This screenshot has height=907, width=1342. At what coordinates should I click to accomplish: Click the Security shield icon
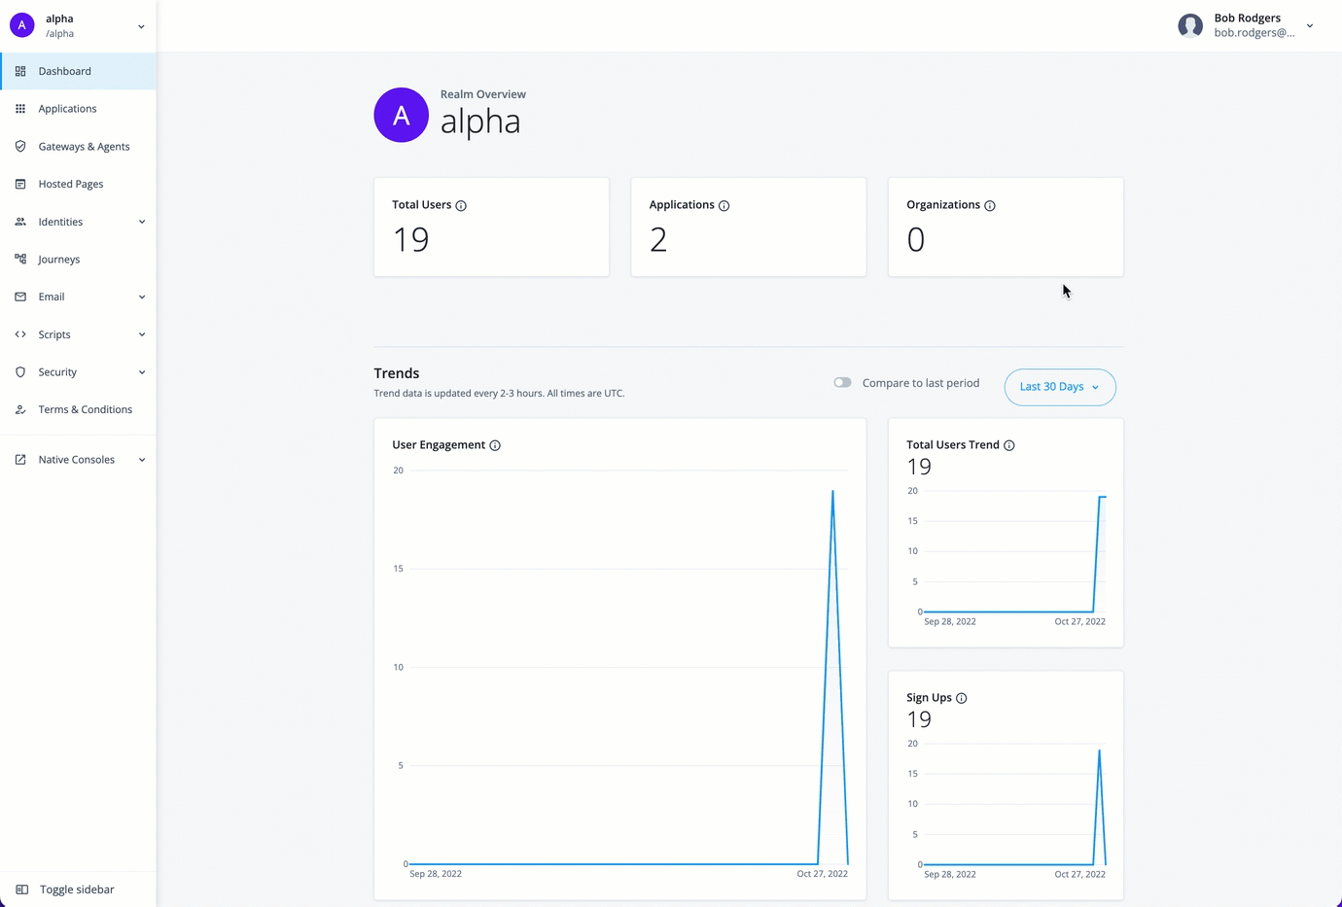click(x=19, y=371)
